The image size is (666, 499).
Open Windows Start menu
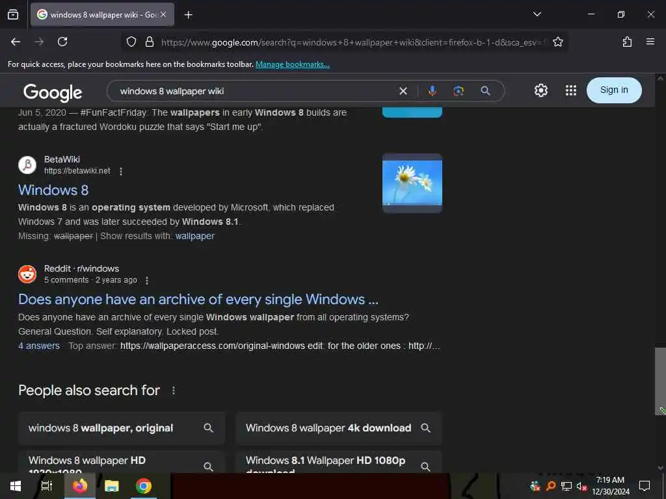[x=16, y=486]
